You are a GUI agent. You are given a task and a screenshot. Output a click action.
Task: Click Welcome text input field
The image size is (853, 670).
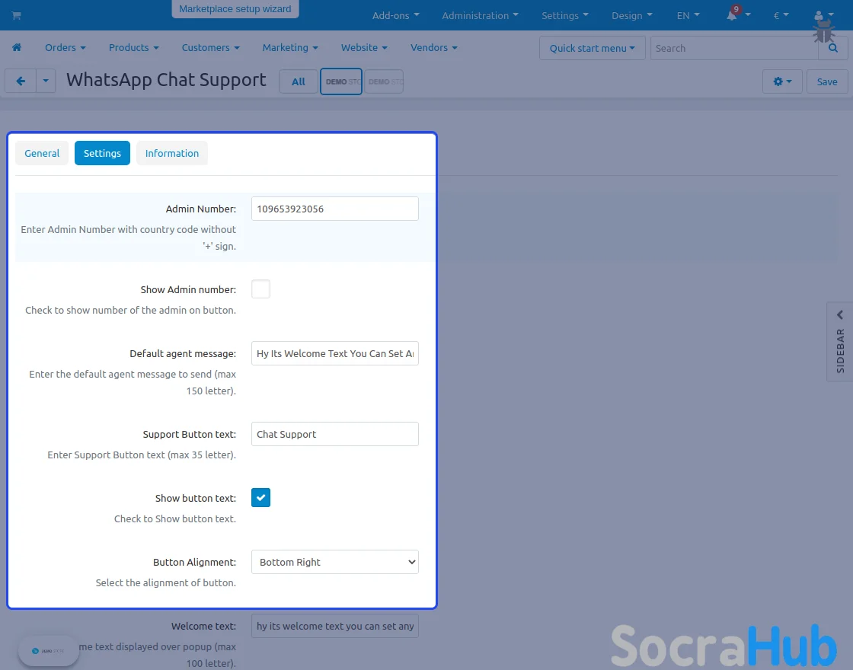click(334, 626)
